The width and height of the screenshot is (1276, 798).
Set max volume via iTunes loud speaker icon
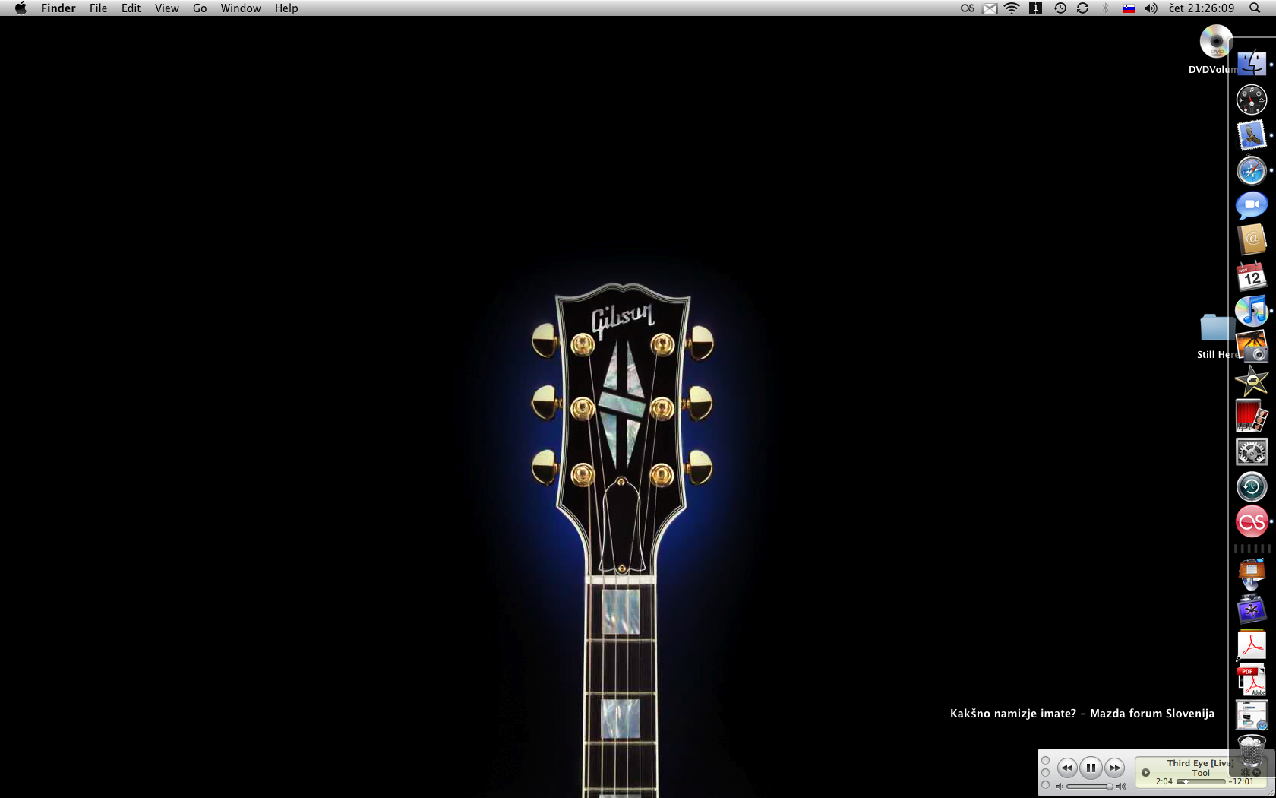click(1121, 787)
